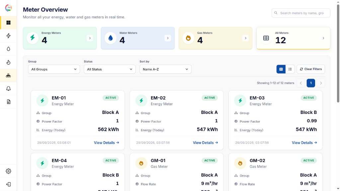Click the ACTIVE badge on EM-03

[x=308, y=98]
